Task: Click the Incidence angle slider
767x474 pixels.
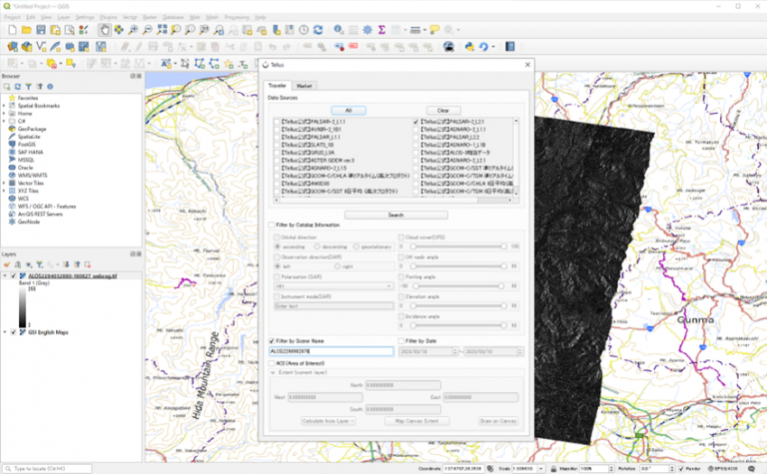Action: pyautogui.click(x=458, y=325)
